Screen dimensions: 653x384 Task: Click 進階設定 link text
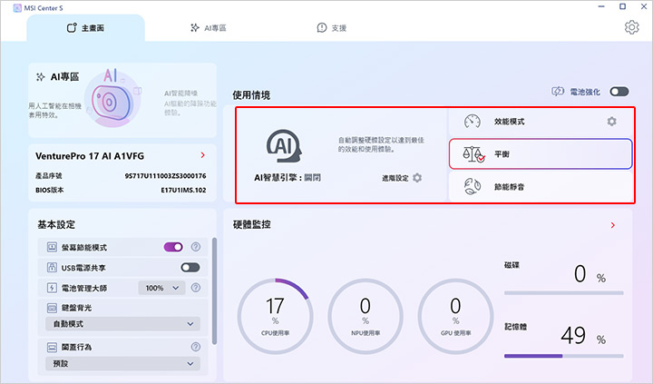395,178
